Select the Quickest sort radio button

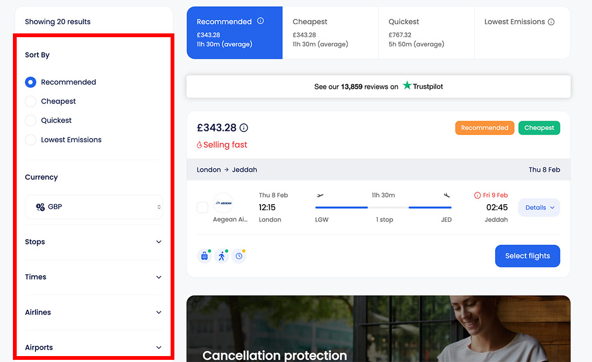[31, 121]
